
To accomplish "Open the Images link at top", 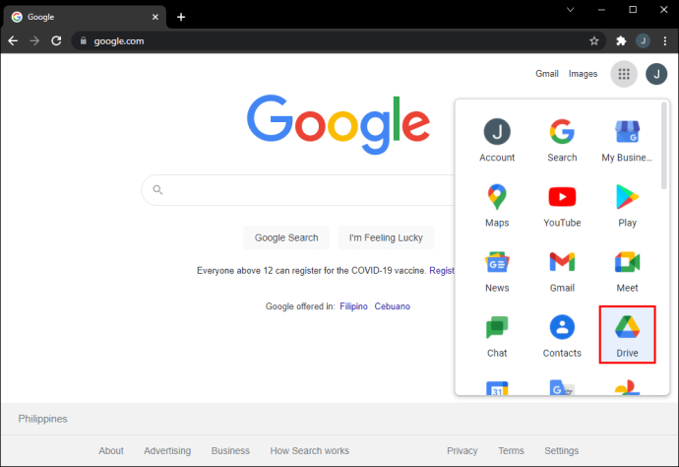I will [583, 74].
